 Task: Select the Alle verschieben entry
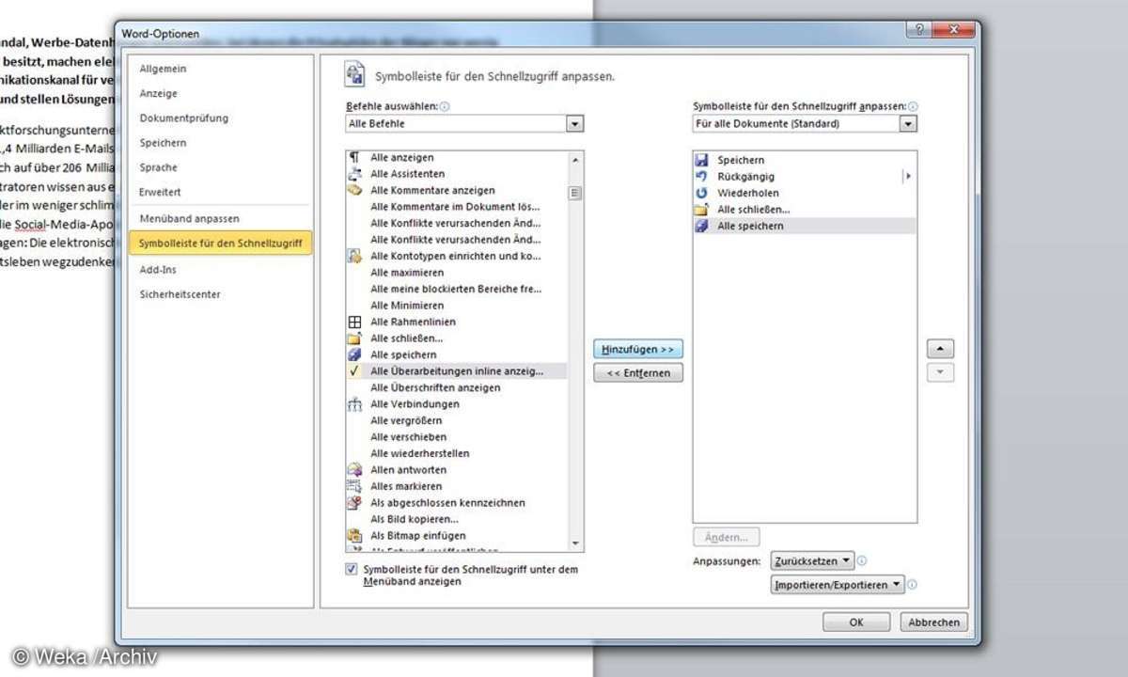pyautogui.click(x=456, y=437)
